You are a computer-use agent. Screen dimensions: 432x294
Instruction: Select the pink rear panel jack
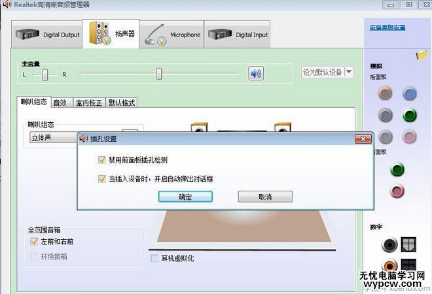[x=410, y=137]
